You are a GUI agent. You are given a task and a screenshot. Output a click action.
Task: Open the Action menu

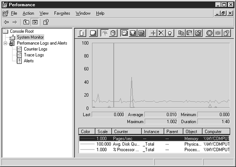(28, 13)
